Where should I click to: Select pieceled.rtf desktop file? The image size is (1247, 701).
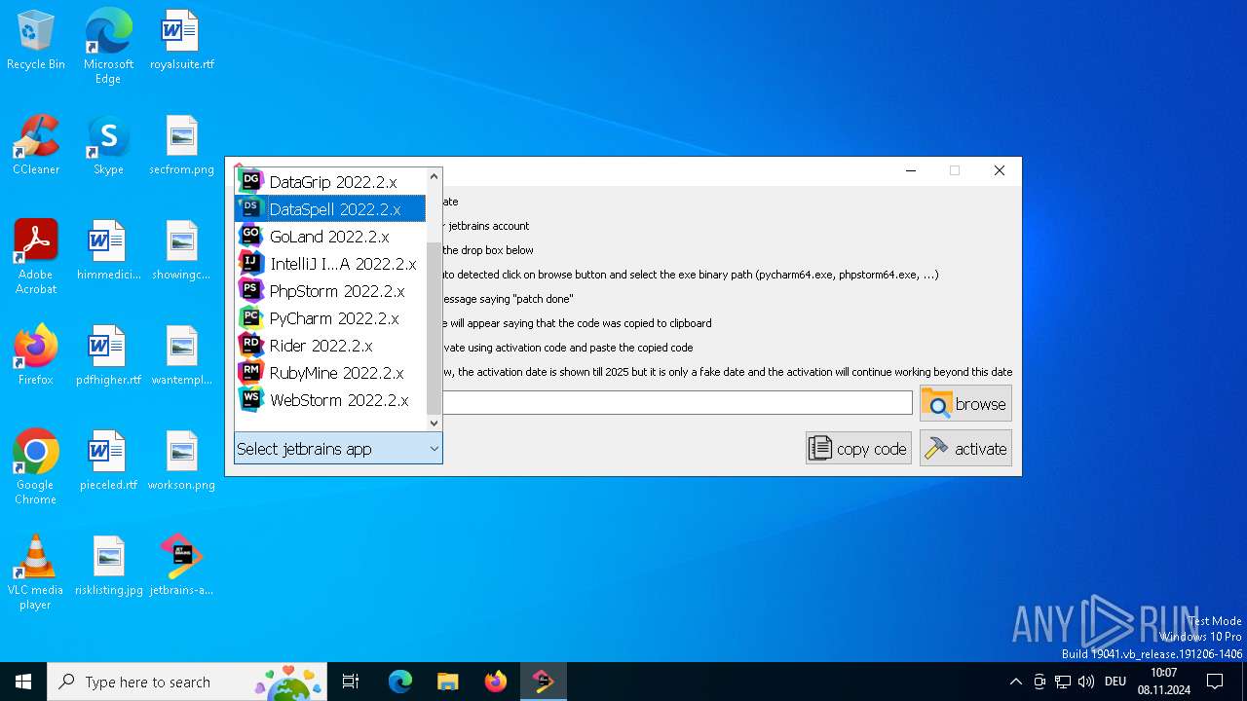(x=108, y=461)
